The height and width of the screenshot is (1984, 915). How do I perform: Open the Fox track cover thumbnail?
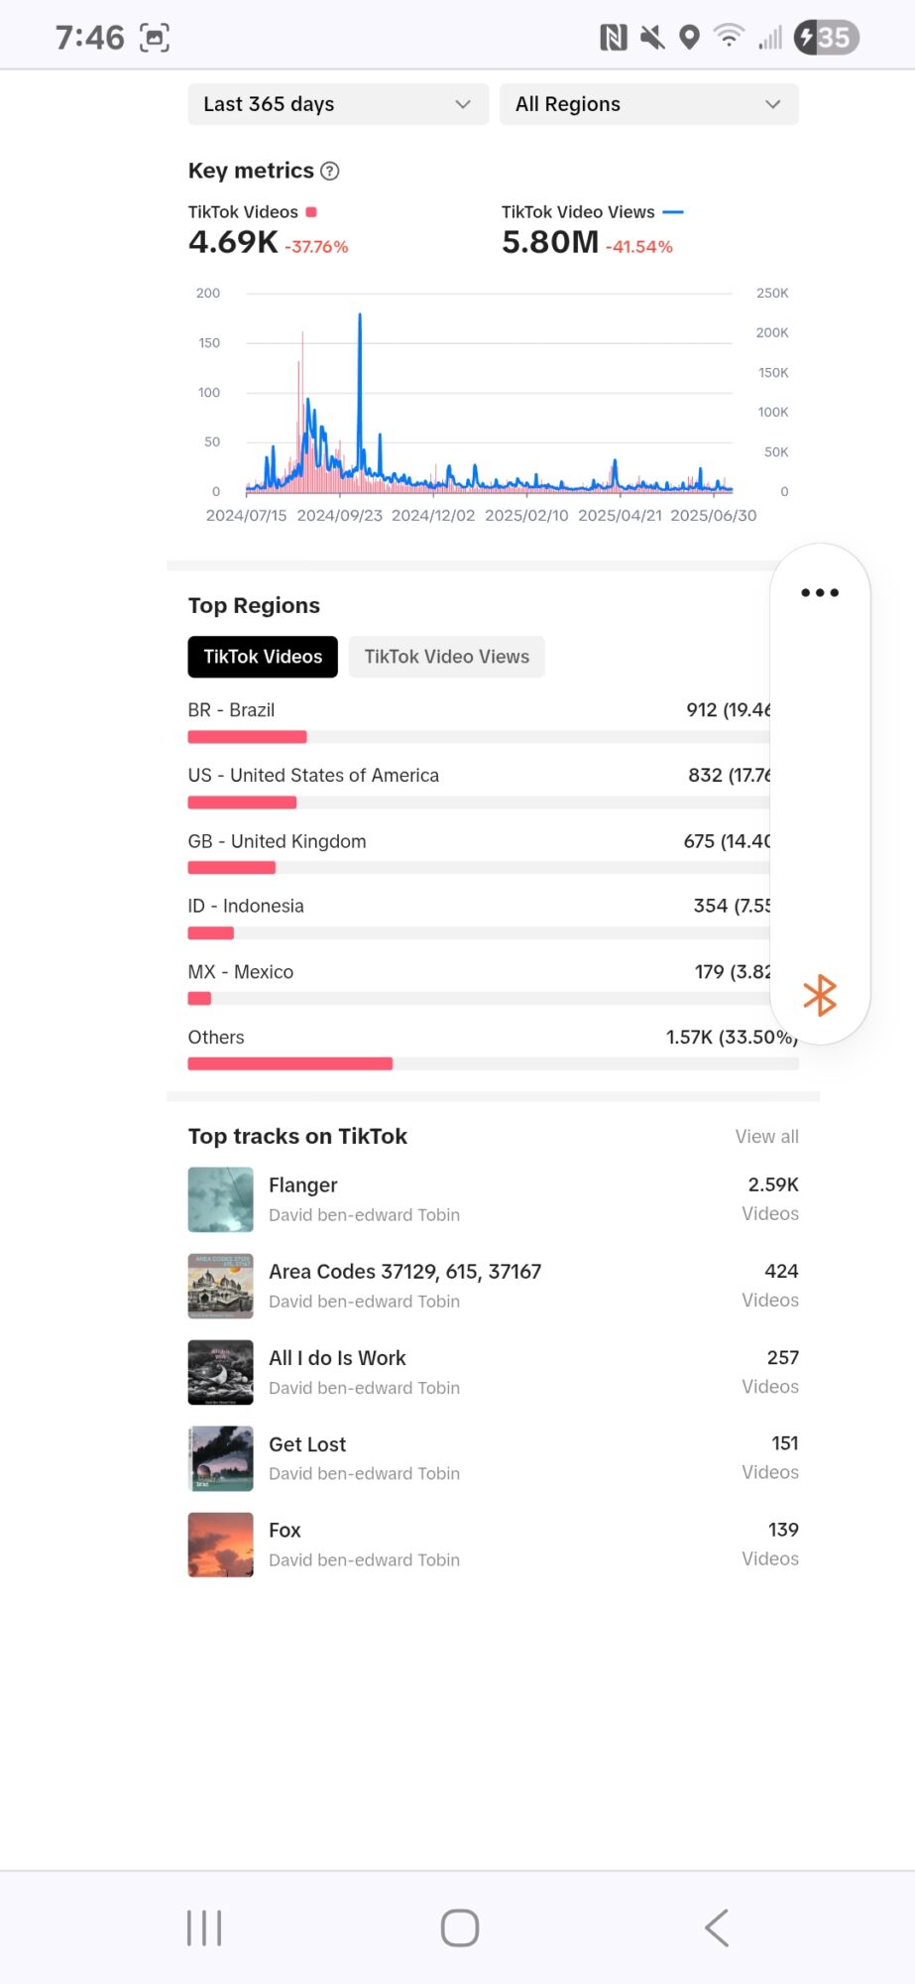[x=221, y=1545]
